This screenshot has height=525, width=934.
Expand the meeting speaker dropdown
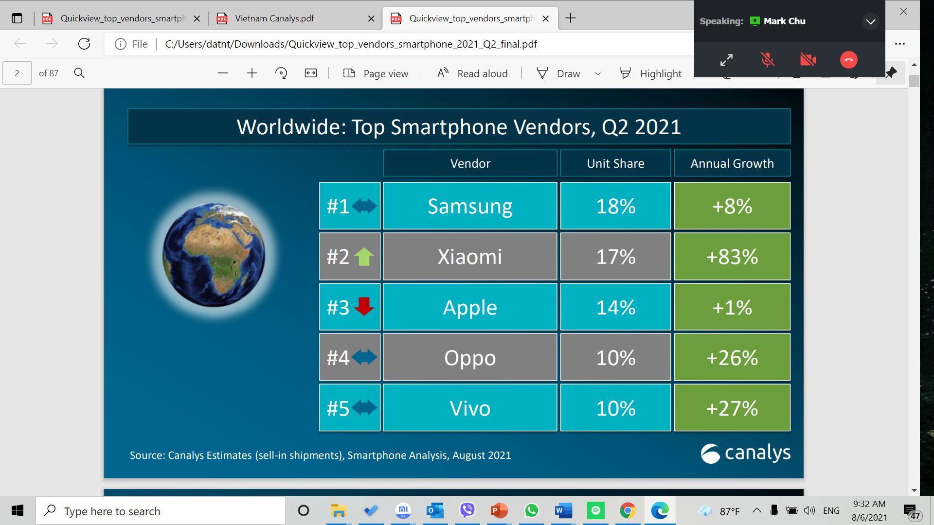(x=871, y=21)
